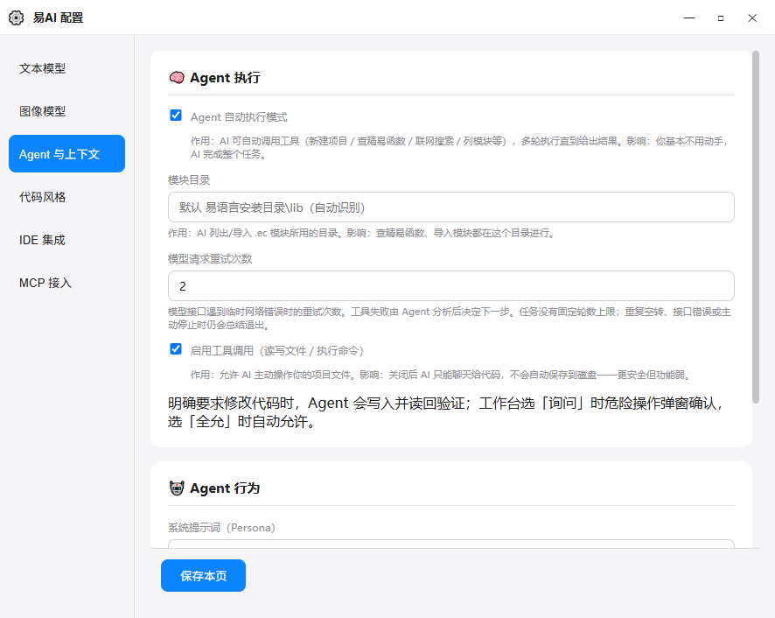This screenshot has height=618, width=775.
Task: Switch to the MCP 接入 tab
Action: pos(66,283)
